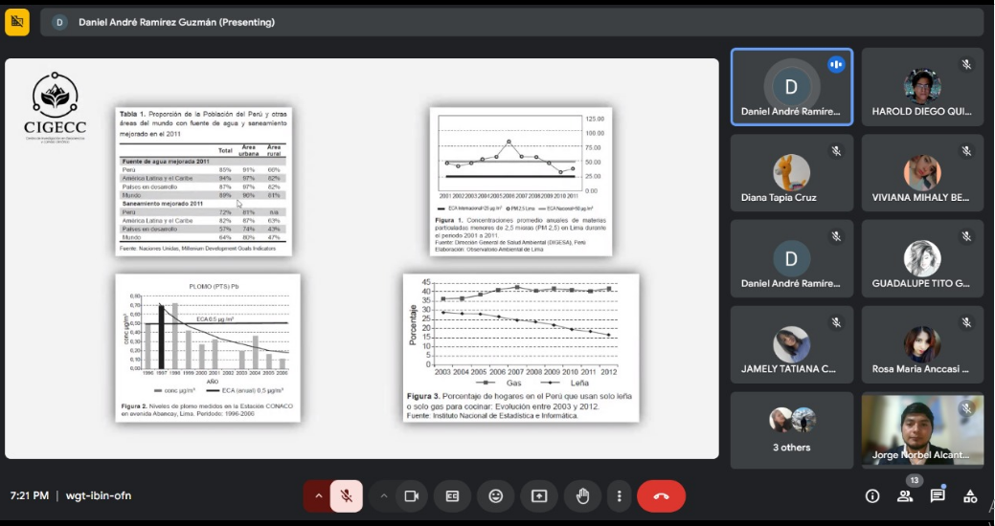Click the HAROLD DIEGO participant tile
995x526 pixels.
[921, 87]
